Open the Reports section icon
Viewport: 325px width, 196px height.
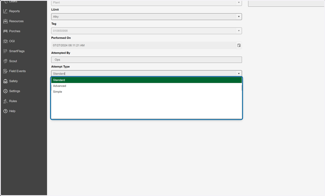5,11
